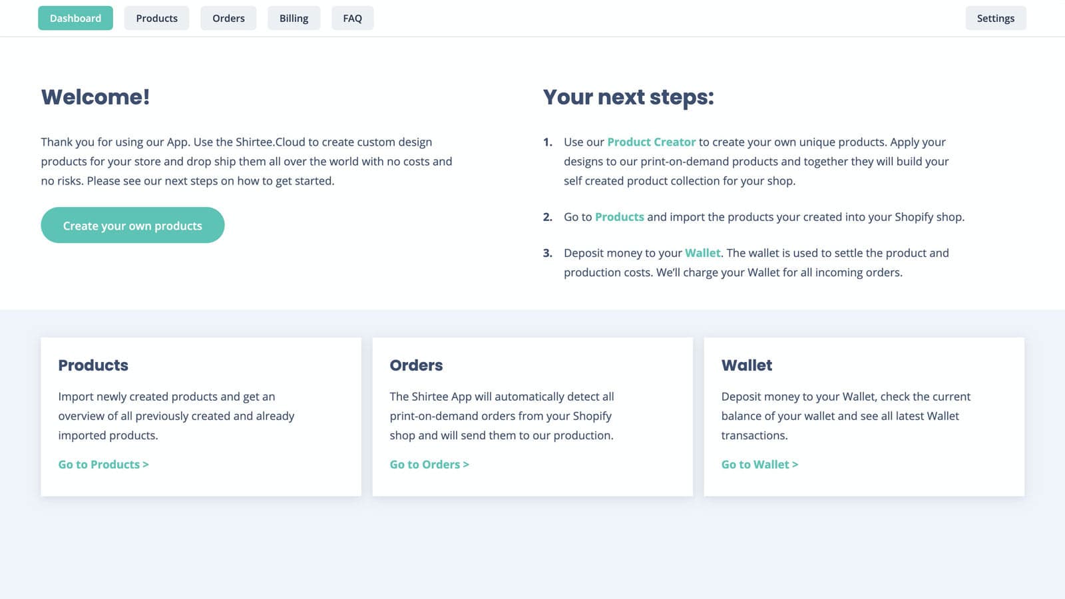
Task: Click the Create your own products button
Action: (x=132, y=225)
